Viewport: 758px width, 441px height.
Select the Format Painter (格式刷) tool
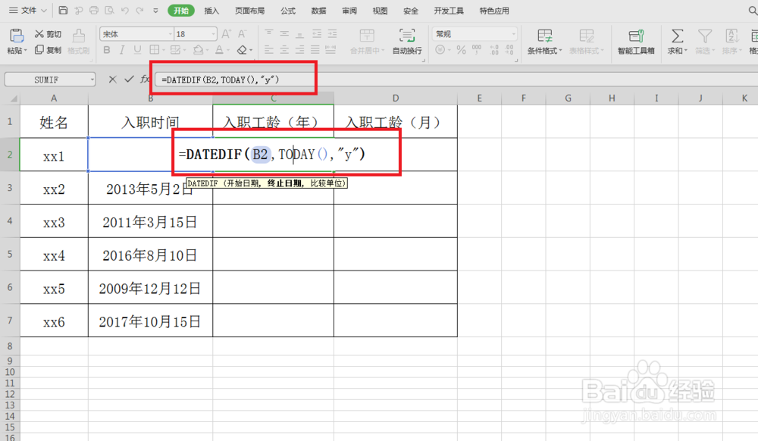click(78, 41)
